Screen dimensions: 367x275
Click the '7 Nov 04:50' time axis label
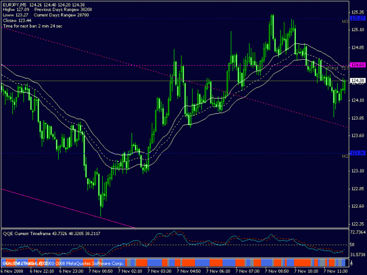click(x=188, y=271)
